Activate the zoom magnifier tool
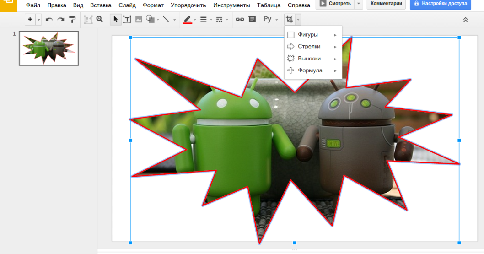The image size is (484, 254). (100, 19)
